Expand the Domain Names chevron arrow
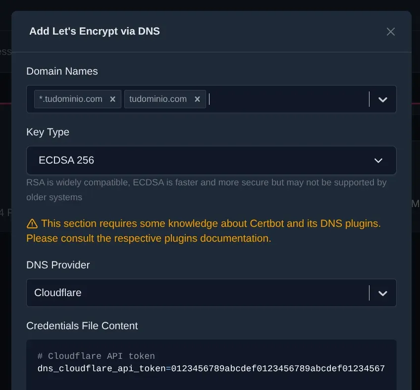The width and height of the screenshot is (420, 390). (x=382, y=99)
